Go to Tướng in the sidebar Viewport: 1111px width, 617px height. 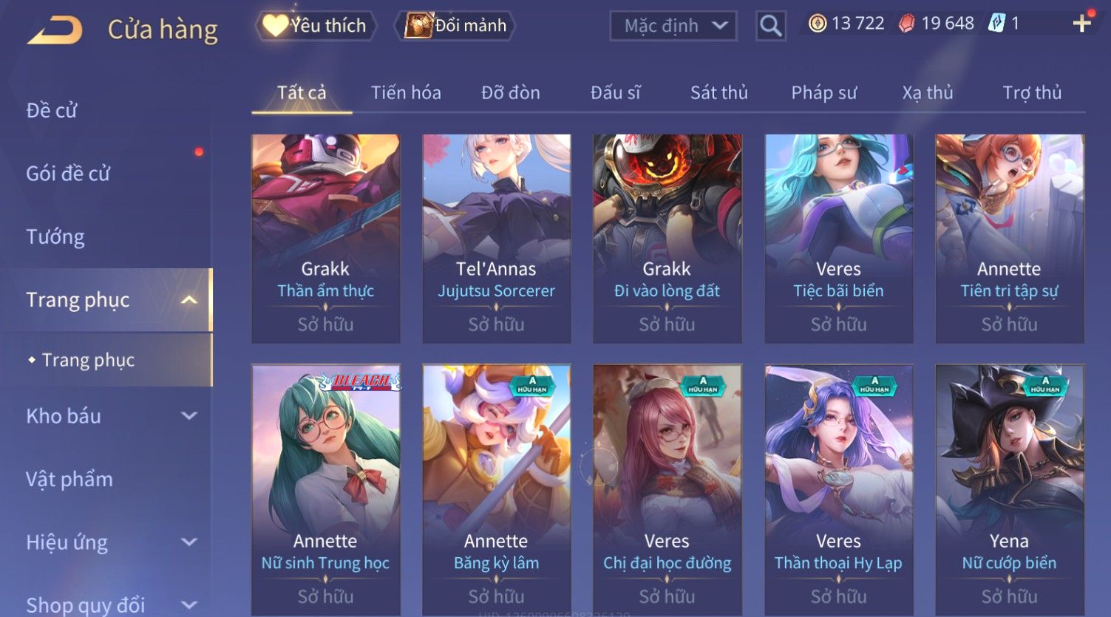(55, 237)
